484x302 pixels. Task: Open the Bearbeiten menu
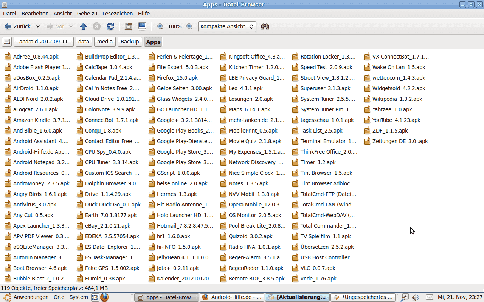[x=35, y=14]
